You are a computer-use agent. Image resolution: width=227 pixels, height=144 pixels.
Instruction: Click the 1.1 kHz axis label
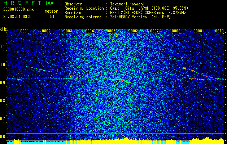point(3,47)
